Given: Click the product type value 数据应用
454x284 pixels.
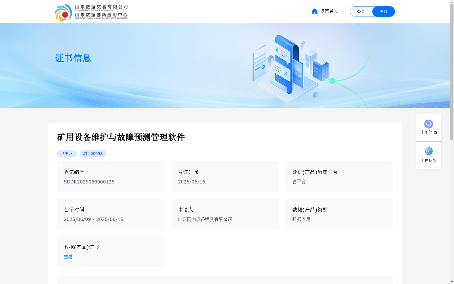Looking at the screenshot, I should [301, 219].
